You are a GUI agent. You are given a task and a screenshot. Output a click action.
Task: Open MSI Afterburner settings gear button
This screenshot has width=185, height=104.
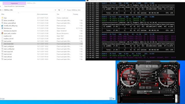142,88
